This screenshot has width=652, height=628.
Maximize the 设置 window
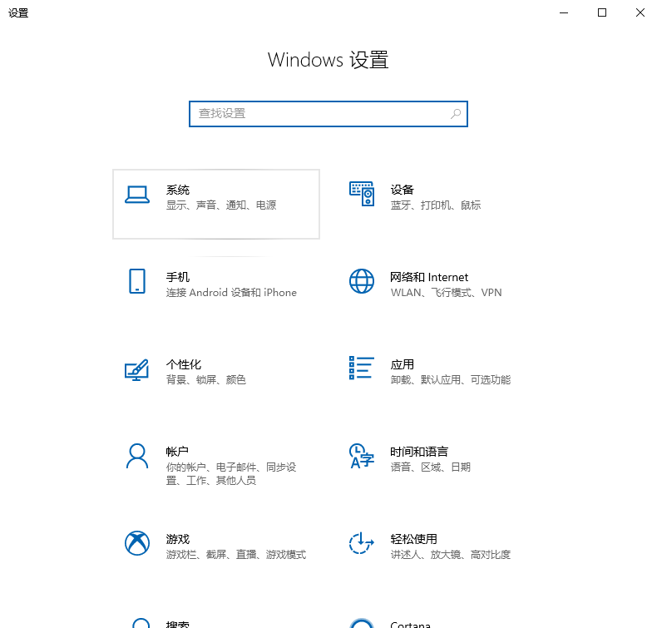click(x=602, y=12)
